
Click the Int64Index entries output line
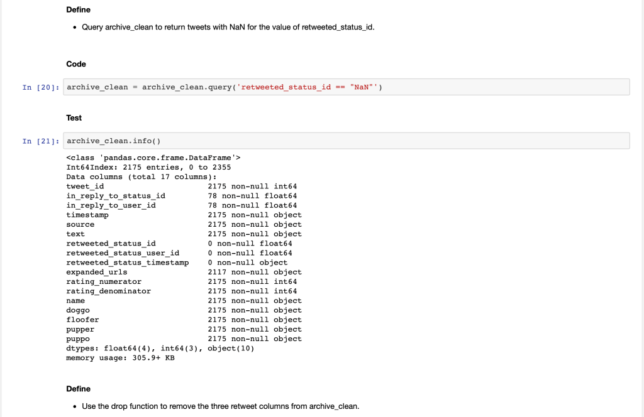148,167
